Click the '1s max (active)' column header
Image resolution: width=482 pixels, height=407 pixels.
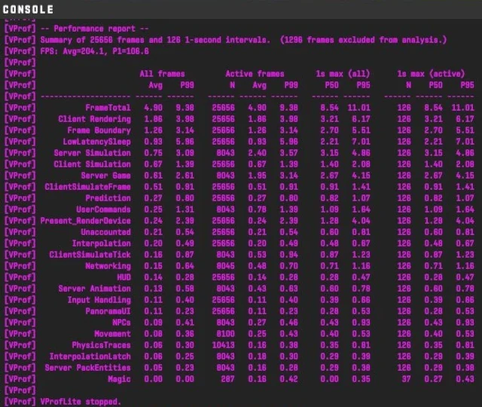pyautogui.click(x=431, y=74)
